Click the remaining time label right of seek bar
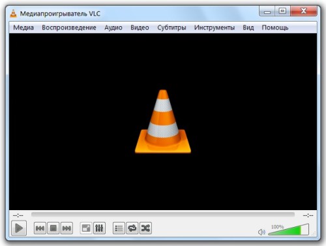Viewport: 326px width, 246px height. click(x=308, y=215)
